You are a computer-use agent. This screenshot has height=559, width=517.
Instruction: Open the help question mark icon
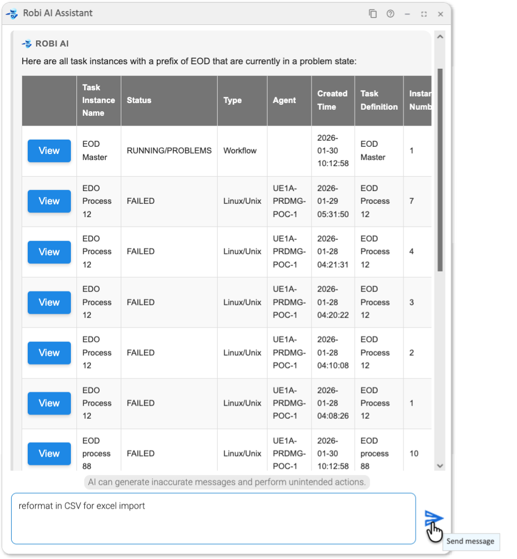(390, 14)
